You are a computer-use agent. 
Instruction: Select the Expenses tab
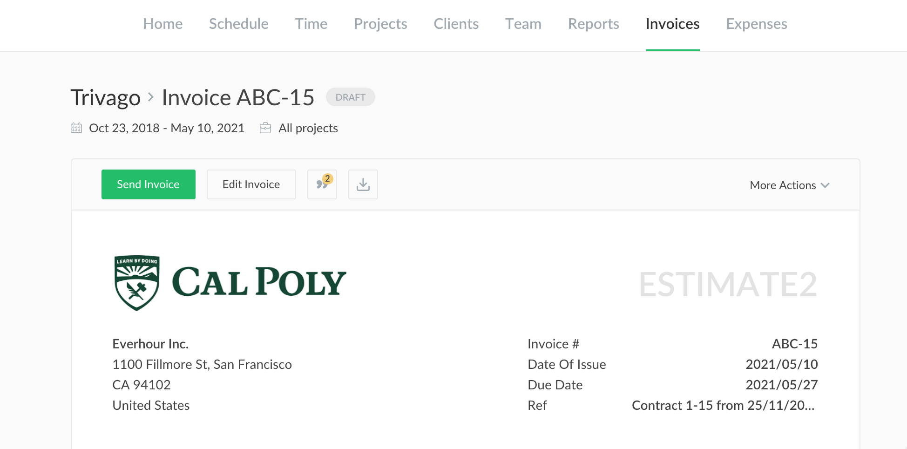756,24
